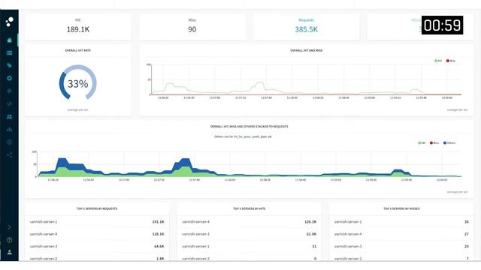Open the share nodes icon in sidebar
The width and height of the screenshot is (481, 270).
(x=10, y=155)
